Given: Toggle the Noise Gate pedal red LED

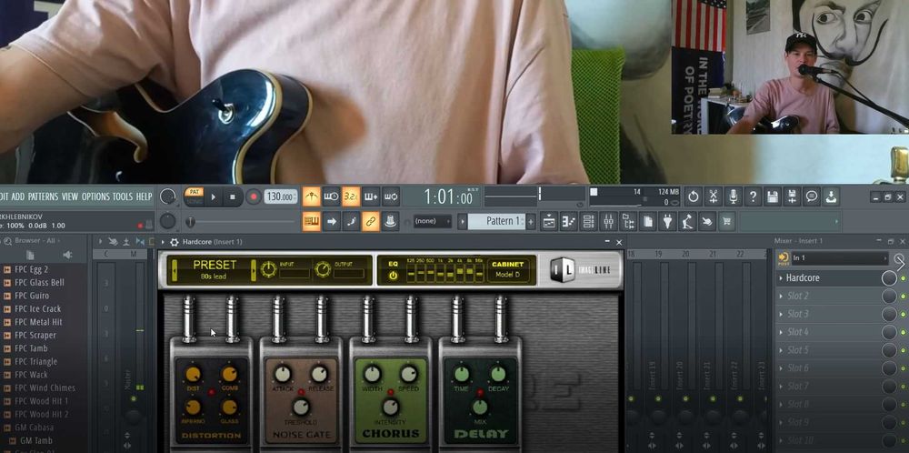Looking at the screenshot, I should pos(301,393).
